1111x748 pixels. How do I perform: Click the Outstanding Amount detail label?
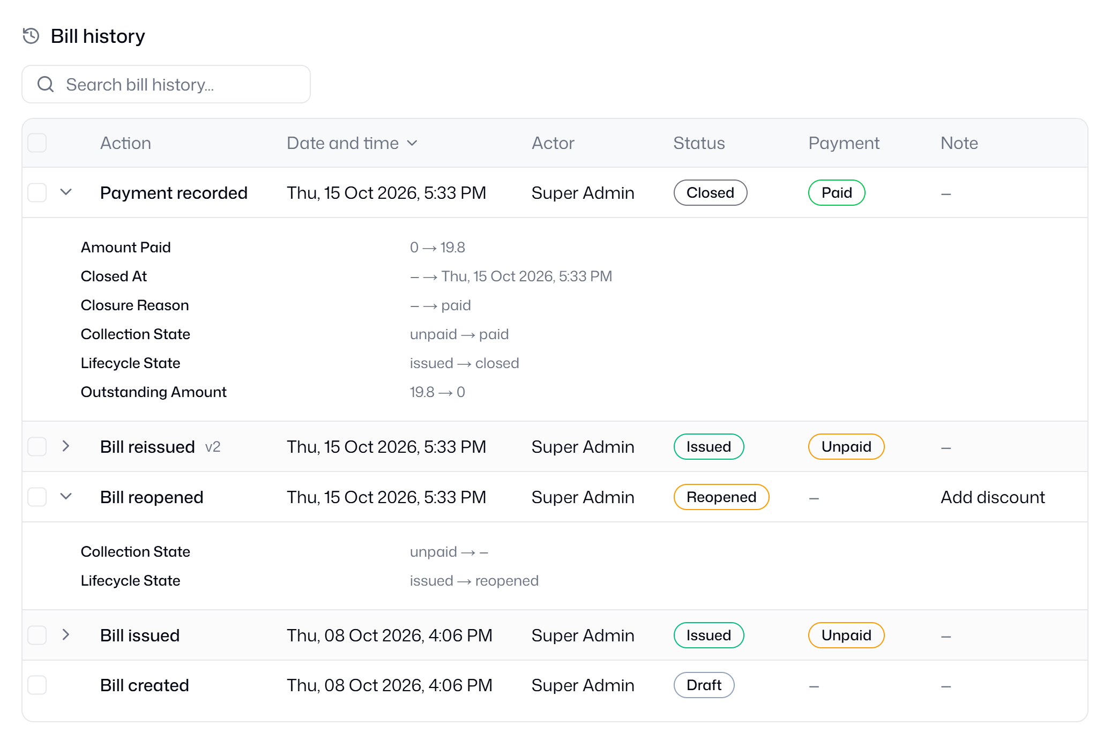[153, 392]
